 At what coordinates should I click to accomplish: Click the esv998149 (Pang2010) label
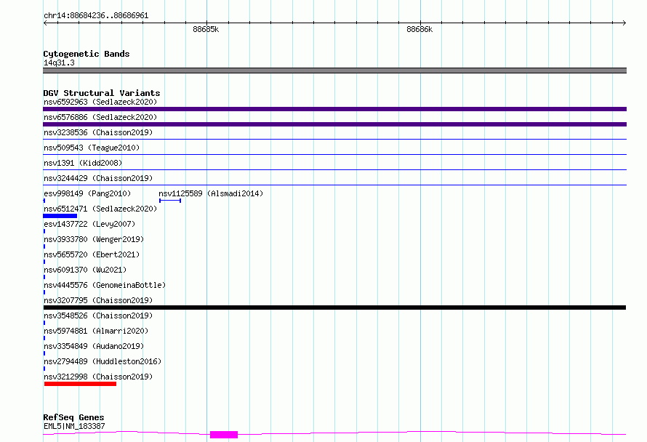(87, 193)
